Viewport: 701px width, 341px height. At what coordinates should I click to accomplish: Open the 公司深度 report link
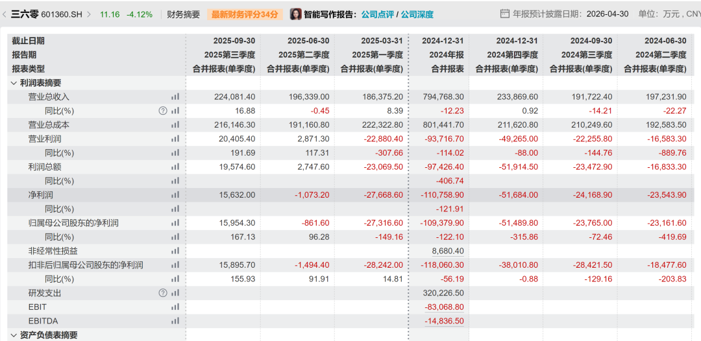417,14
